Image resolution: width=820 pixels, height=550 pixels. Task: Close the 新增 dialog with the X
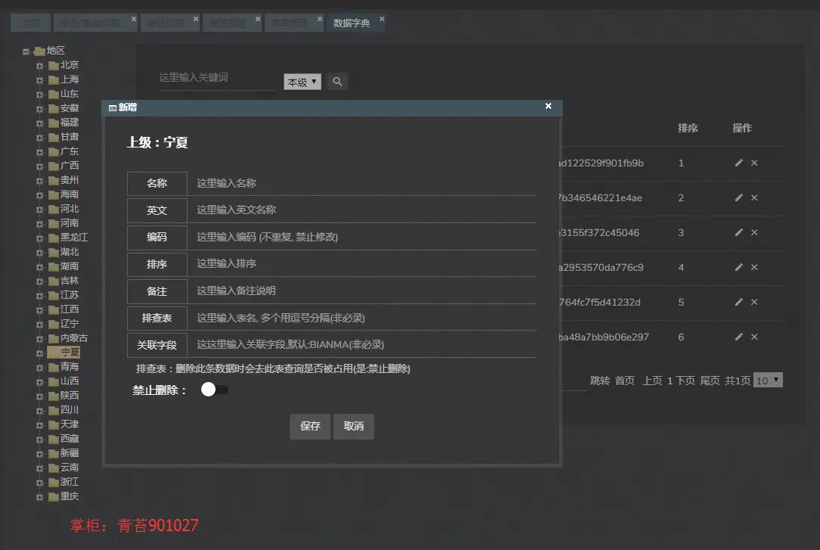[548, 106]
